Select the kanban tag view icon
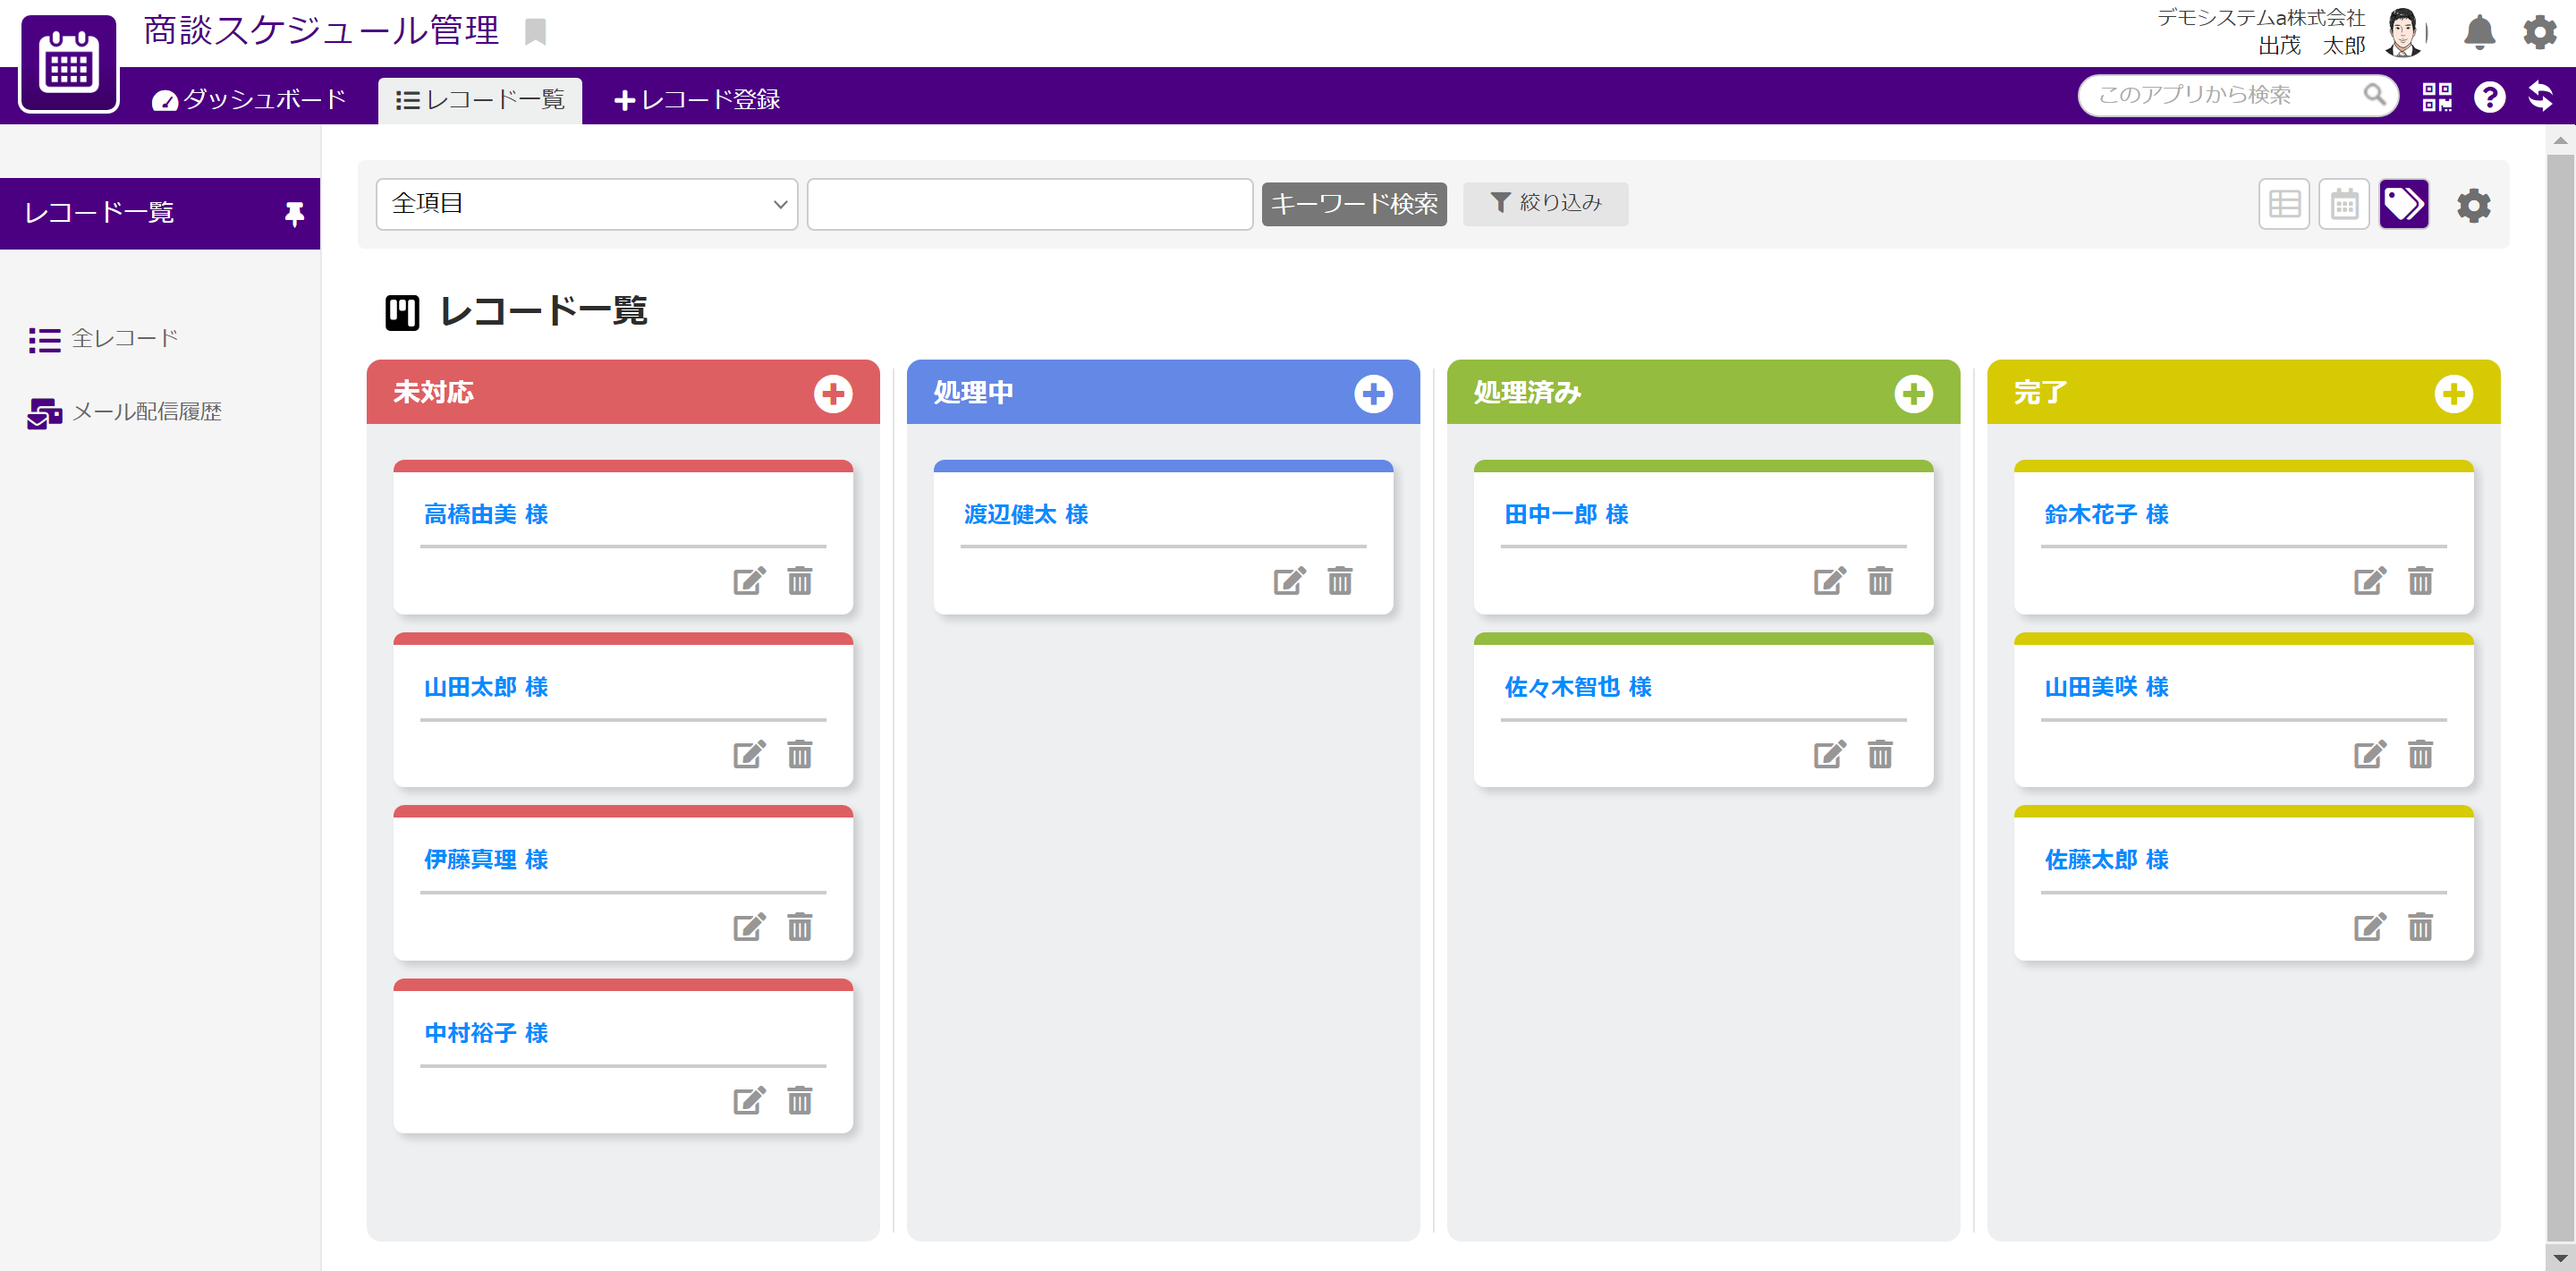 [x=2404, y=204]
